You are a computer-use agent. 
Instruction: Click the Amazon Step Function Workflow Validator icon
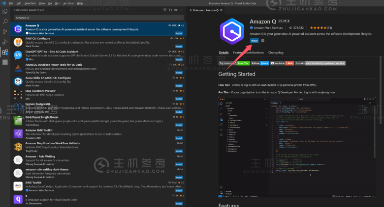coord(18,147)
